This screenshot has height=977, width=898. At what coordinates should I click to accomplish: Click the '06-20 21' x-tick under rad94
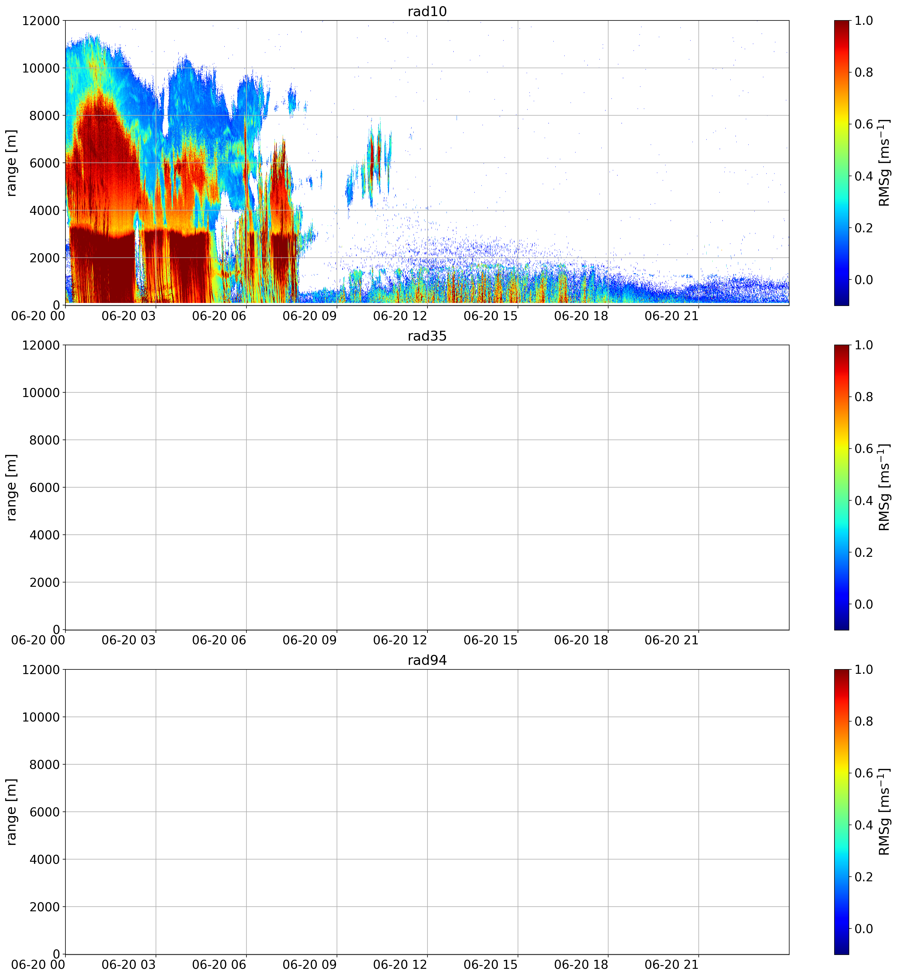pos(671,964)
